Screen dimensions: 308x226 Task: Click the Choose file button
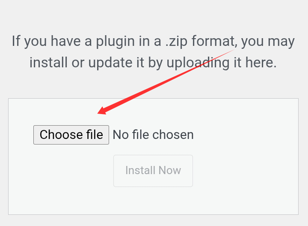(71, 135)
